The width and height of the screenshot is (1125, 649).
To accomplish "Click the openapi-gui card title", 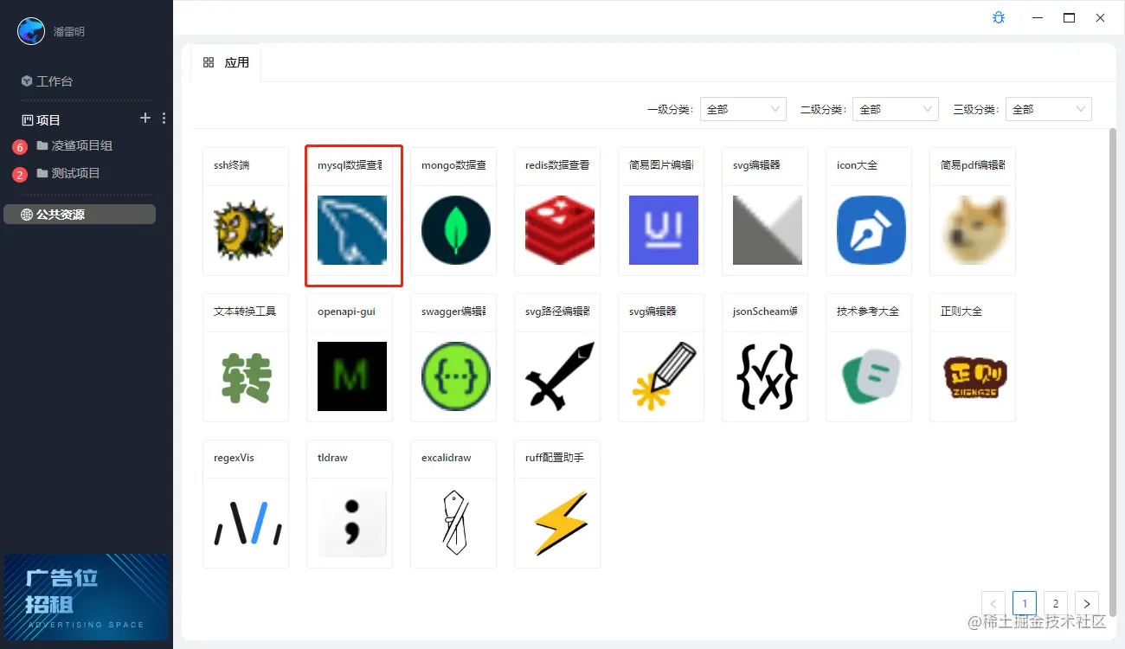I will pyautogui.click(x=346, y=311).
